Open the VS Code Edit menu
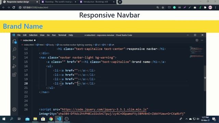 tap(25, 35)
